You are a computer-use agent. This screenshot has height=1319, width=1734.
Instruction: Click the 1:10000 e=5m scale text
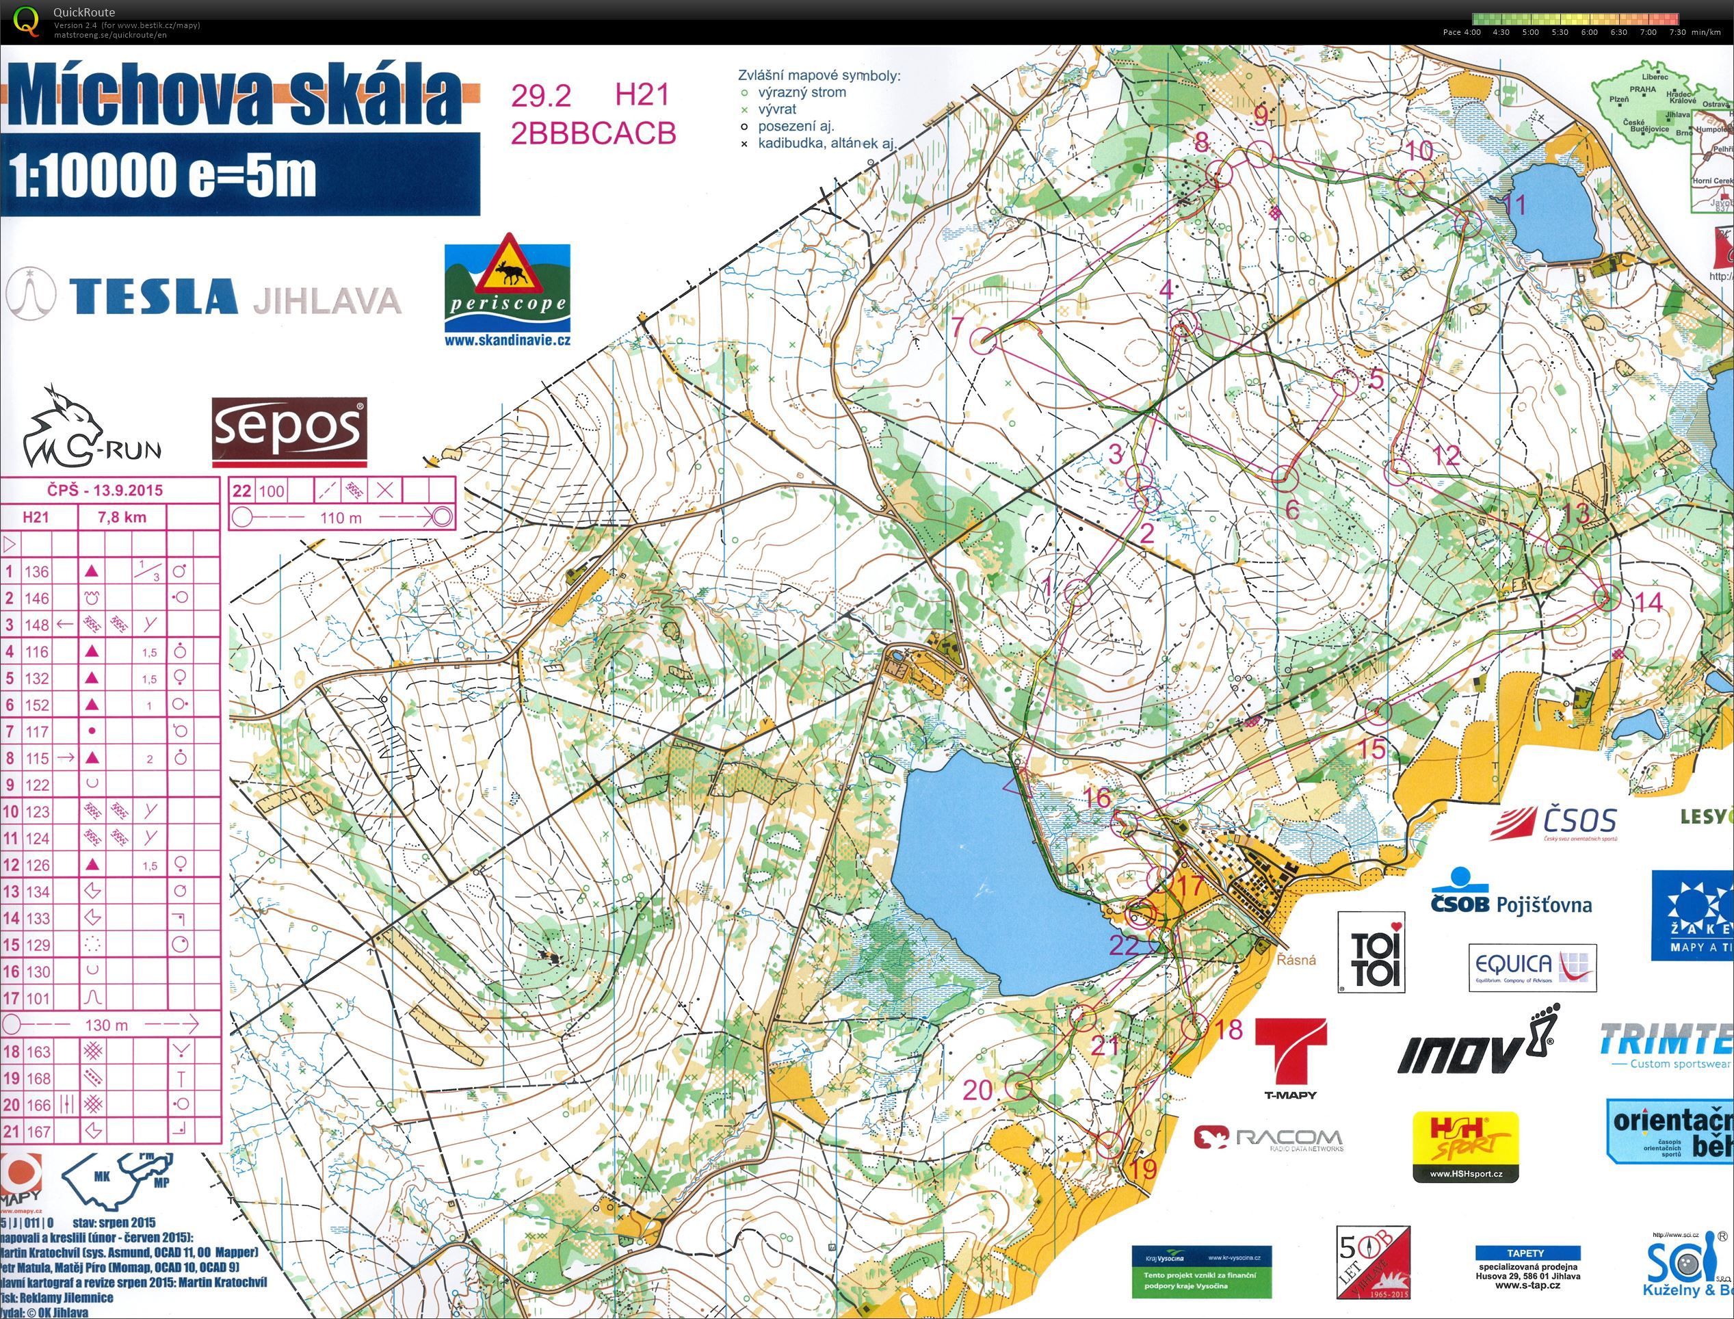pyautogui.click(x=163, y=174)
